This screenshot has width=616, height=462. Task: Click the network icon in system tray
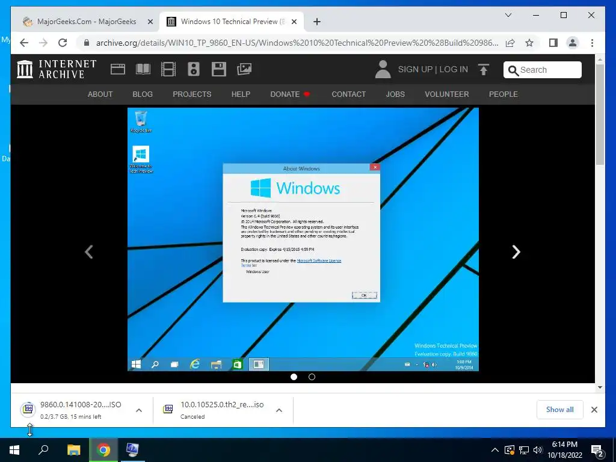click(x=524, y=450)
